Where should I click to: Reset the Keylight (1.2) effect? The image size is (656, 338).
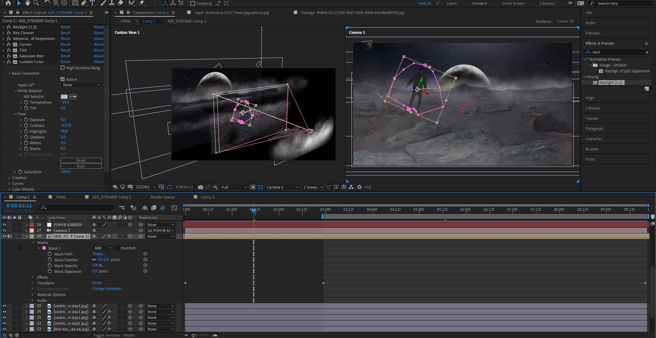coord(66,27)
